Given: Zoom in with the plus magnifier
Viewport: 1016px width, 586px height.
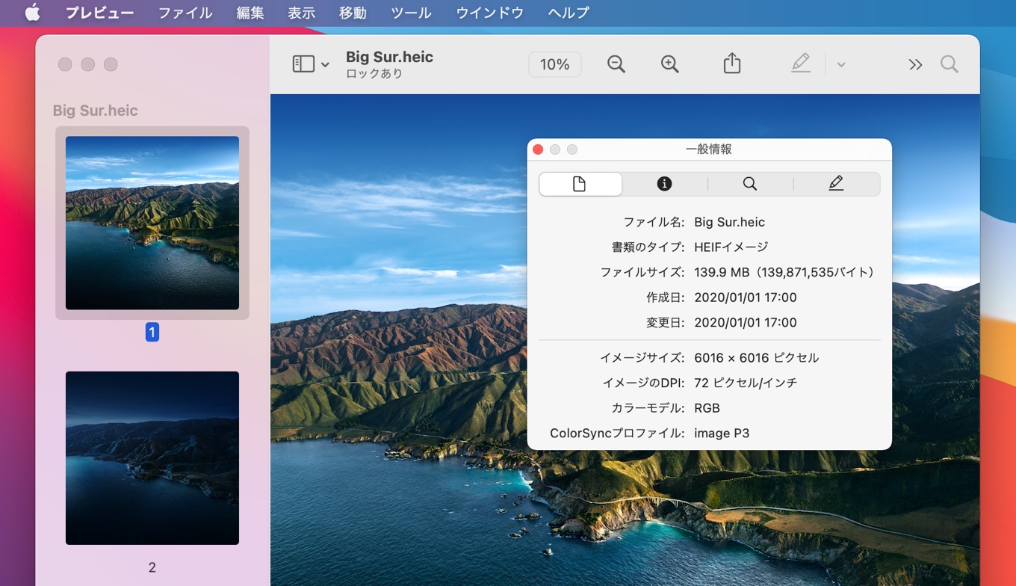Looking at the screenshot, I should pos(670,64).
